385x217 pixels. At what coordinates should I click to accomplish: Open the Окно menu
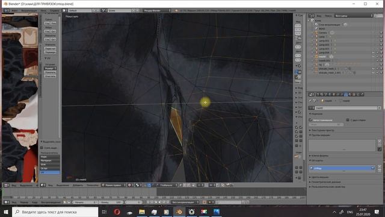point(43,11)
